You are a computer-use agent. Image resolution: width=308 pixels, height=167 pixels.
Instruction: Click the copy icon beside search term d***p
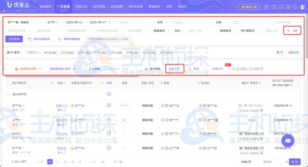23,106
